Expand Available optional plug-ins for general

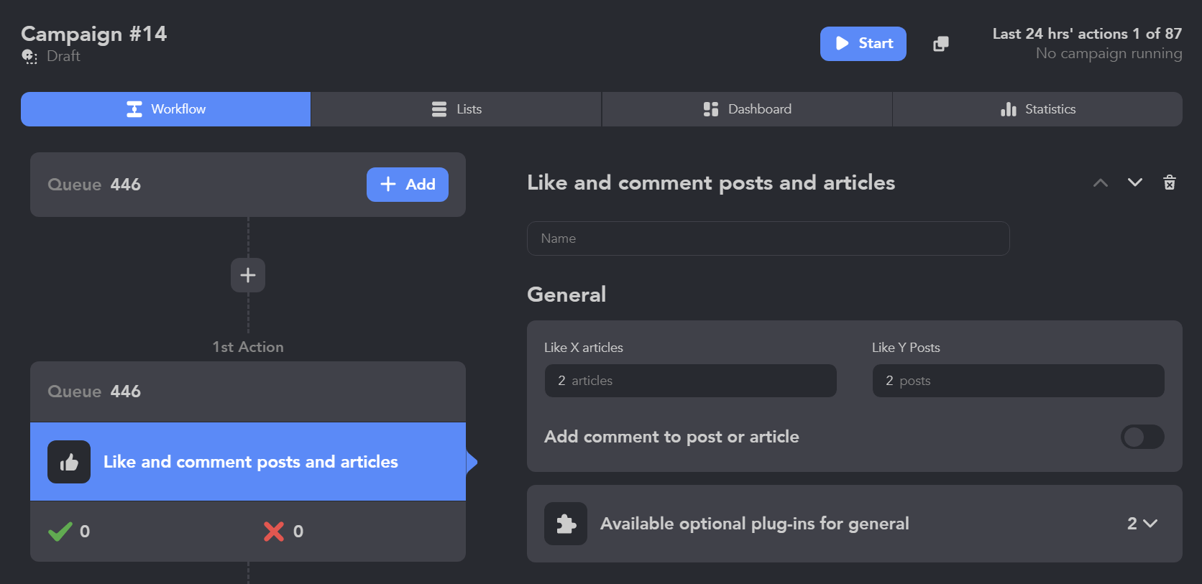tap(855, 524)
